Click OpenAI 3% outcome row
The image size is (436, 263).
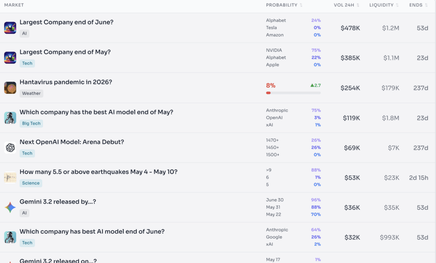[x=294, y=117]
